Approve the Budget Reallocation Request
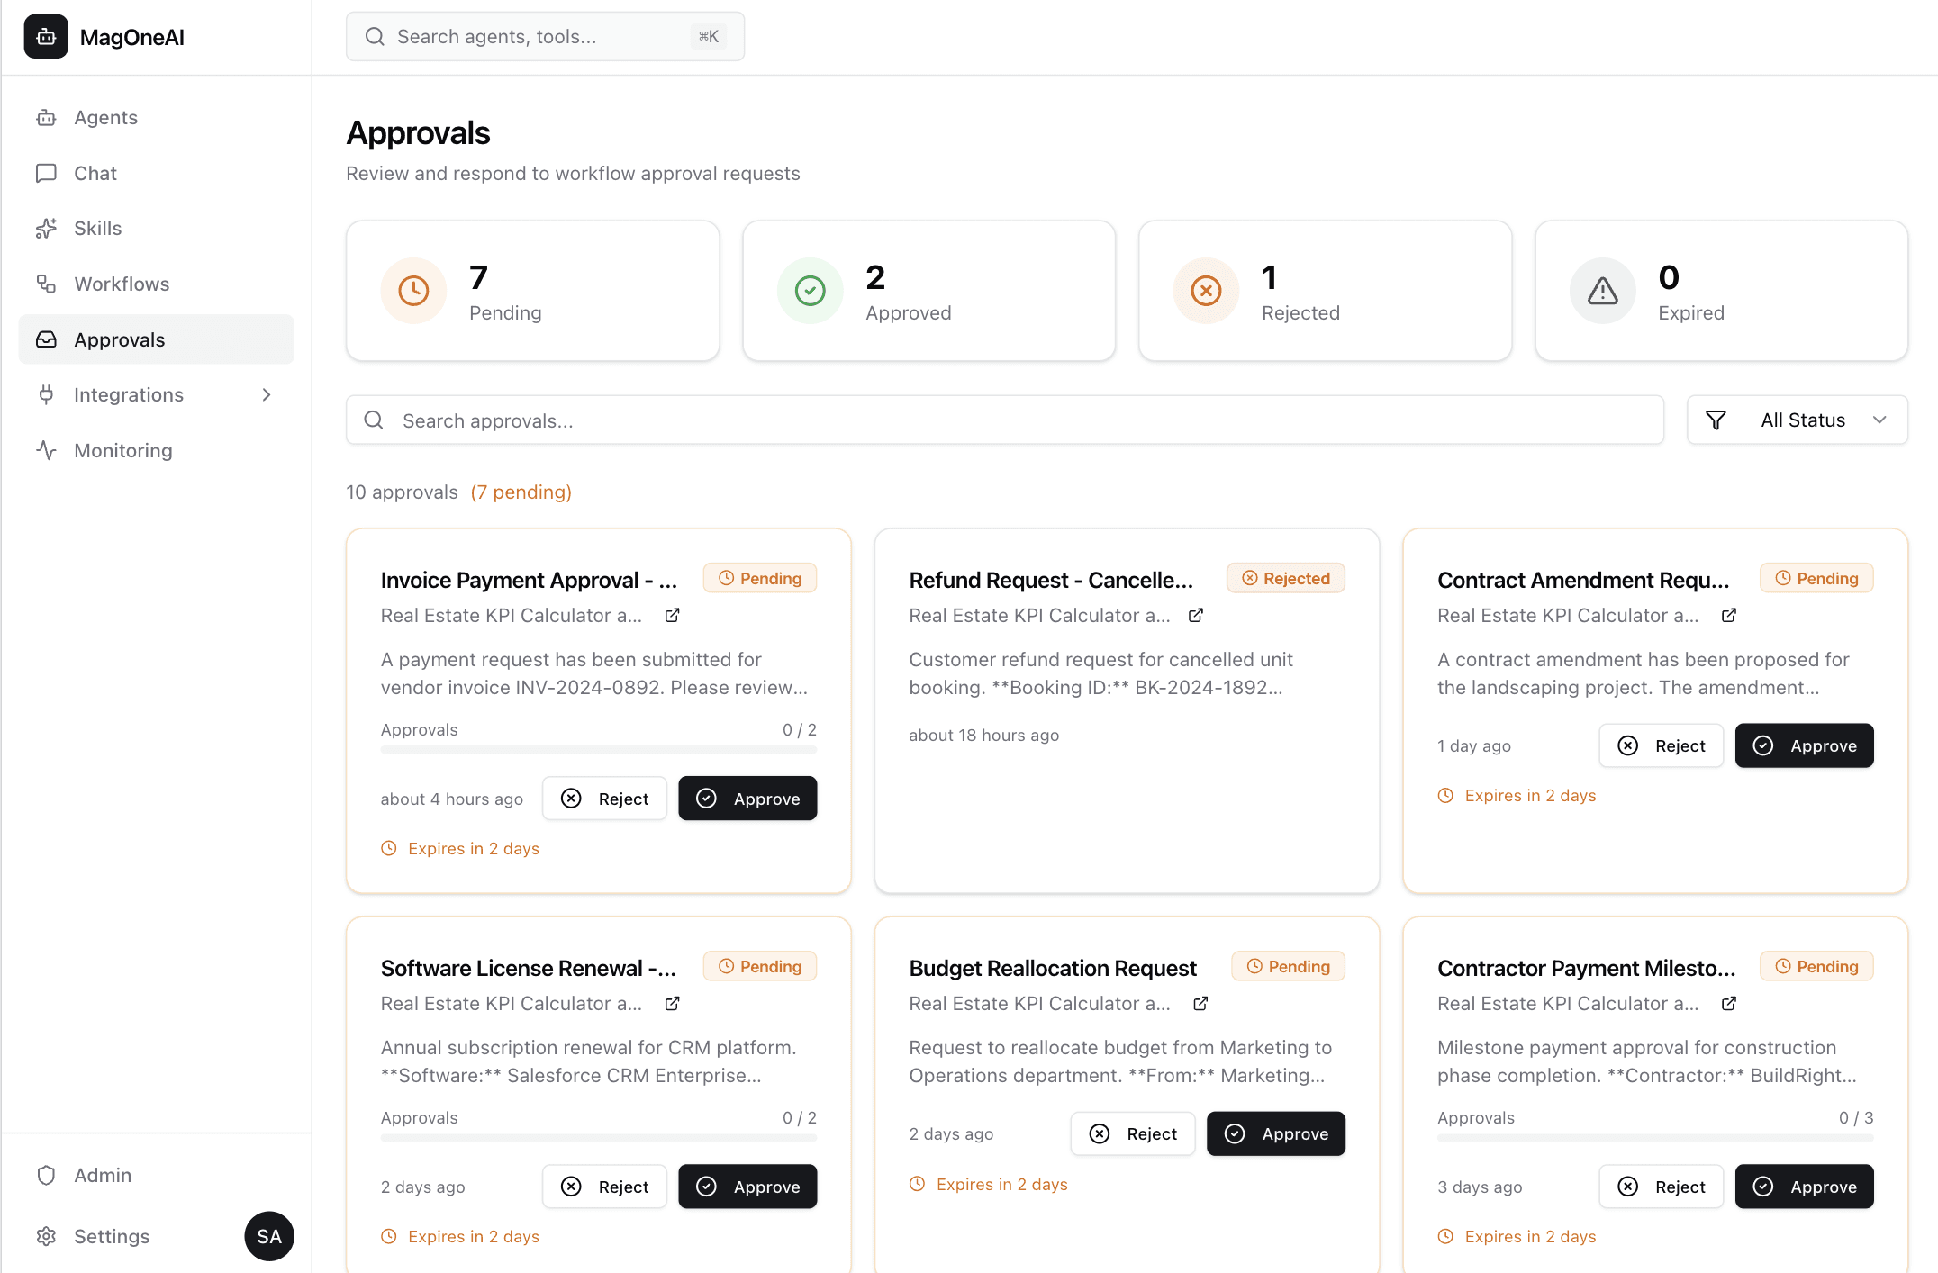Screen dimensions: 1938x1273 point(1275,1134)
